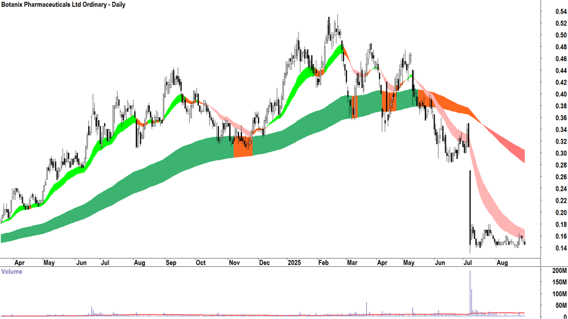This screenshot has height=319, width=568.
Task: Select the 0.16 price axis value
Action: (561, 237)
